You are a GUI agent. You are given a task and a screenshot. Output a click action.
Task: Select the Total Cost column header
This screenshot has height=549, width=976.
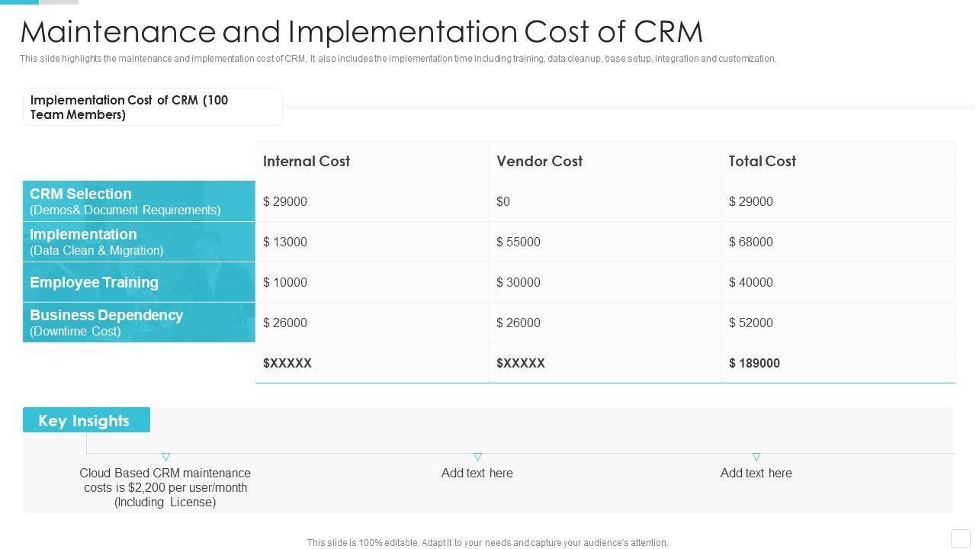tap(762, 161)
